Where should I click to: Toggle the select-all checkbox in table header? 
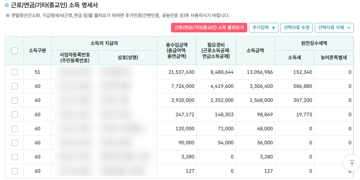pyautogui.click(x=15, y=51)
